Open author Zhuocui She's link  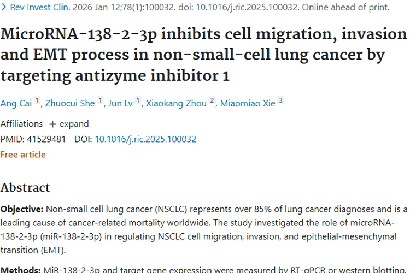pyautogui.click(x=70, y=103)
